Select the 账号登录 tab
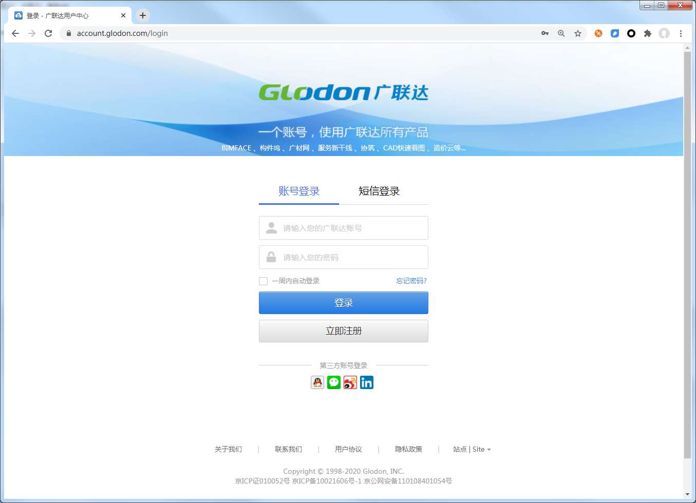The height and width of the screenshot is (503, 696). pyautogui.click(x=299, y=191)
